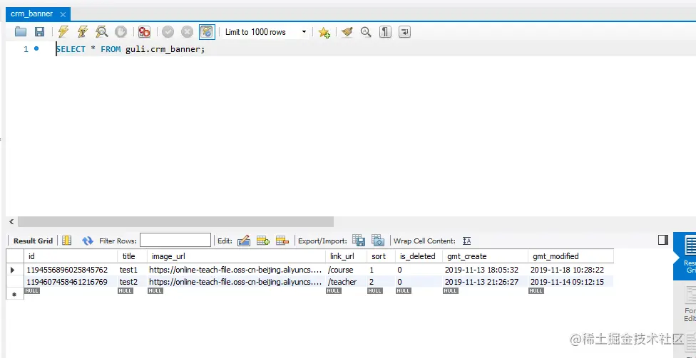The image size is (696, 358).
Task: Select the /teacher link_url cell
Action: tap(346, 281)
